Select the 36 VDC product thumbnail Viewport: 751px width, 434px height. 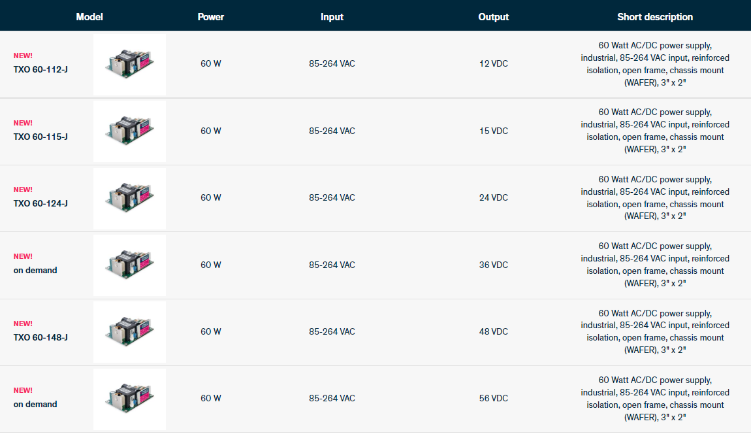tap(129, 265)
